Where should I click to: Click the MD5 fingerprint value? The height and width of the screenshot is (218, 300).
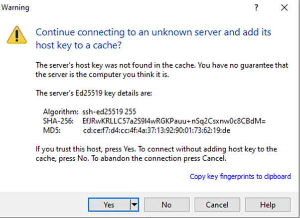tap(156, 130)
